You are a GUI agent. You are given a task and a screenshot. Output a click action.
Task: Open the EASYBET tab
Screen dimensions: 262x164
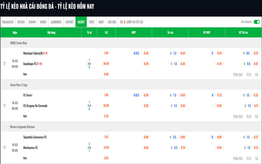(69, 22)
